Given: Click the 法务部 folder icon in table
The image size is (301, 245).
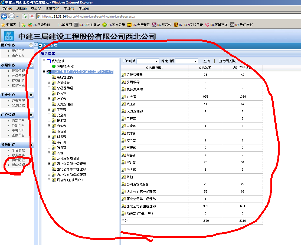Looking at the screenshot, I should [x=124, y=170].
